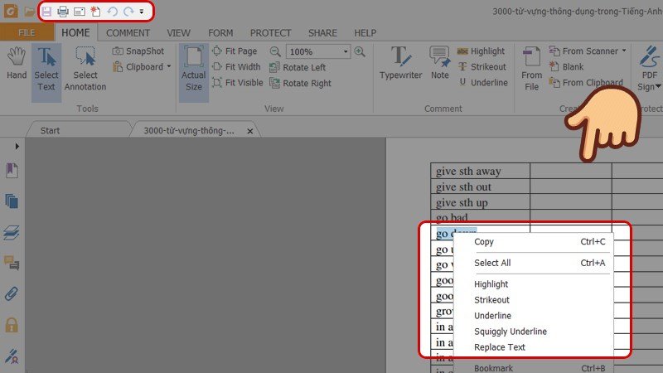Click the PDF Sign button
The image size is (663, 373).
(x=650, y=69)
